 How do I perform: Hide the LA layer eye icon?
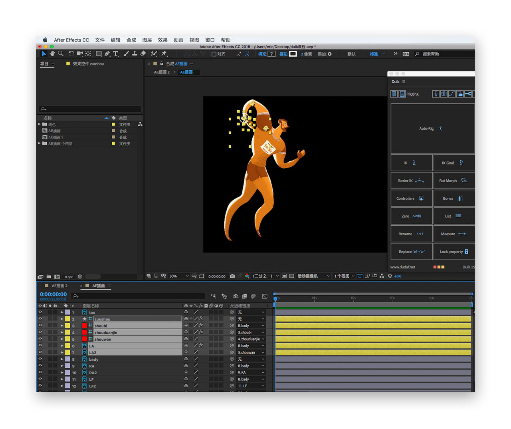(40, 346)
